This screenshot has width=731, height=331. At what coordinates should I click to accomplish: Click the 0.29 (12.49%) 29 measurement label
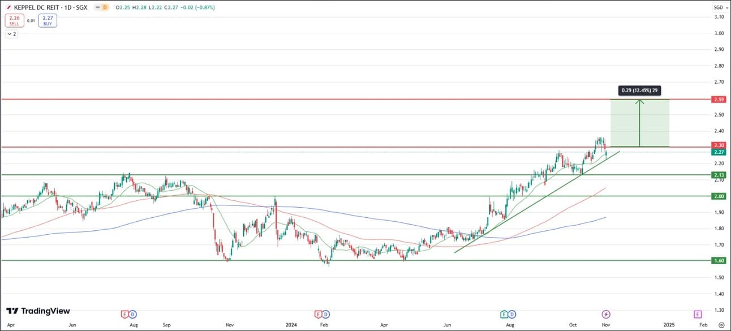(x=639, y=91)
